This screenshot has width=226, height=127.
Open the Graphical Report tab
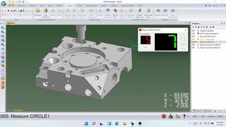(x=127, y=6)
